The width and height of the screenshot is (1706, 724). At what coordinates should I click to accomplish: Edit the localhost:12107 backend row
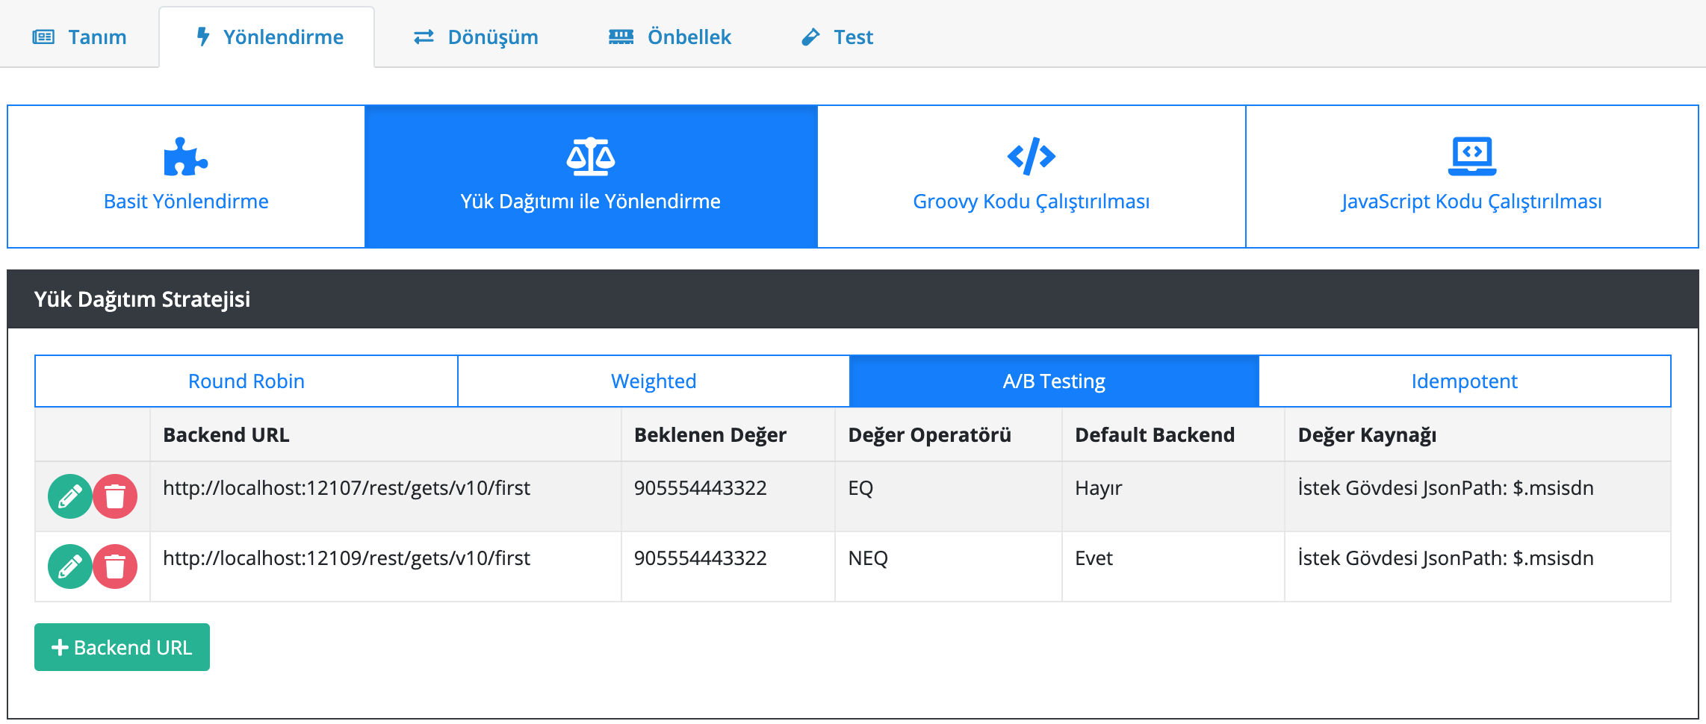70,496
